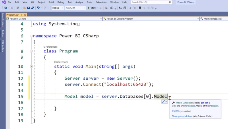Viewport: 228px width, 129px height.
Task: Close the Program.cs tab
Action: [25, 15]
